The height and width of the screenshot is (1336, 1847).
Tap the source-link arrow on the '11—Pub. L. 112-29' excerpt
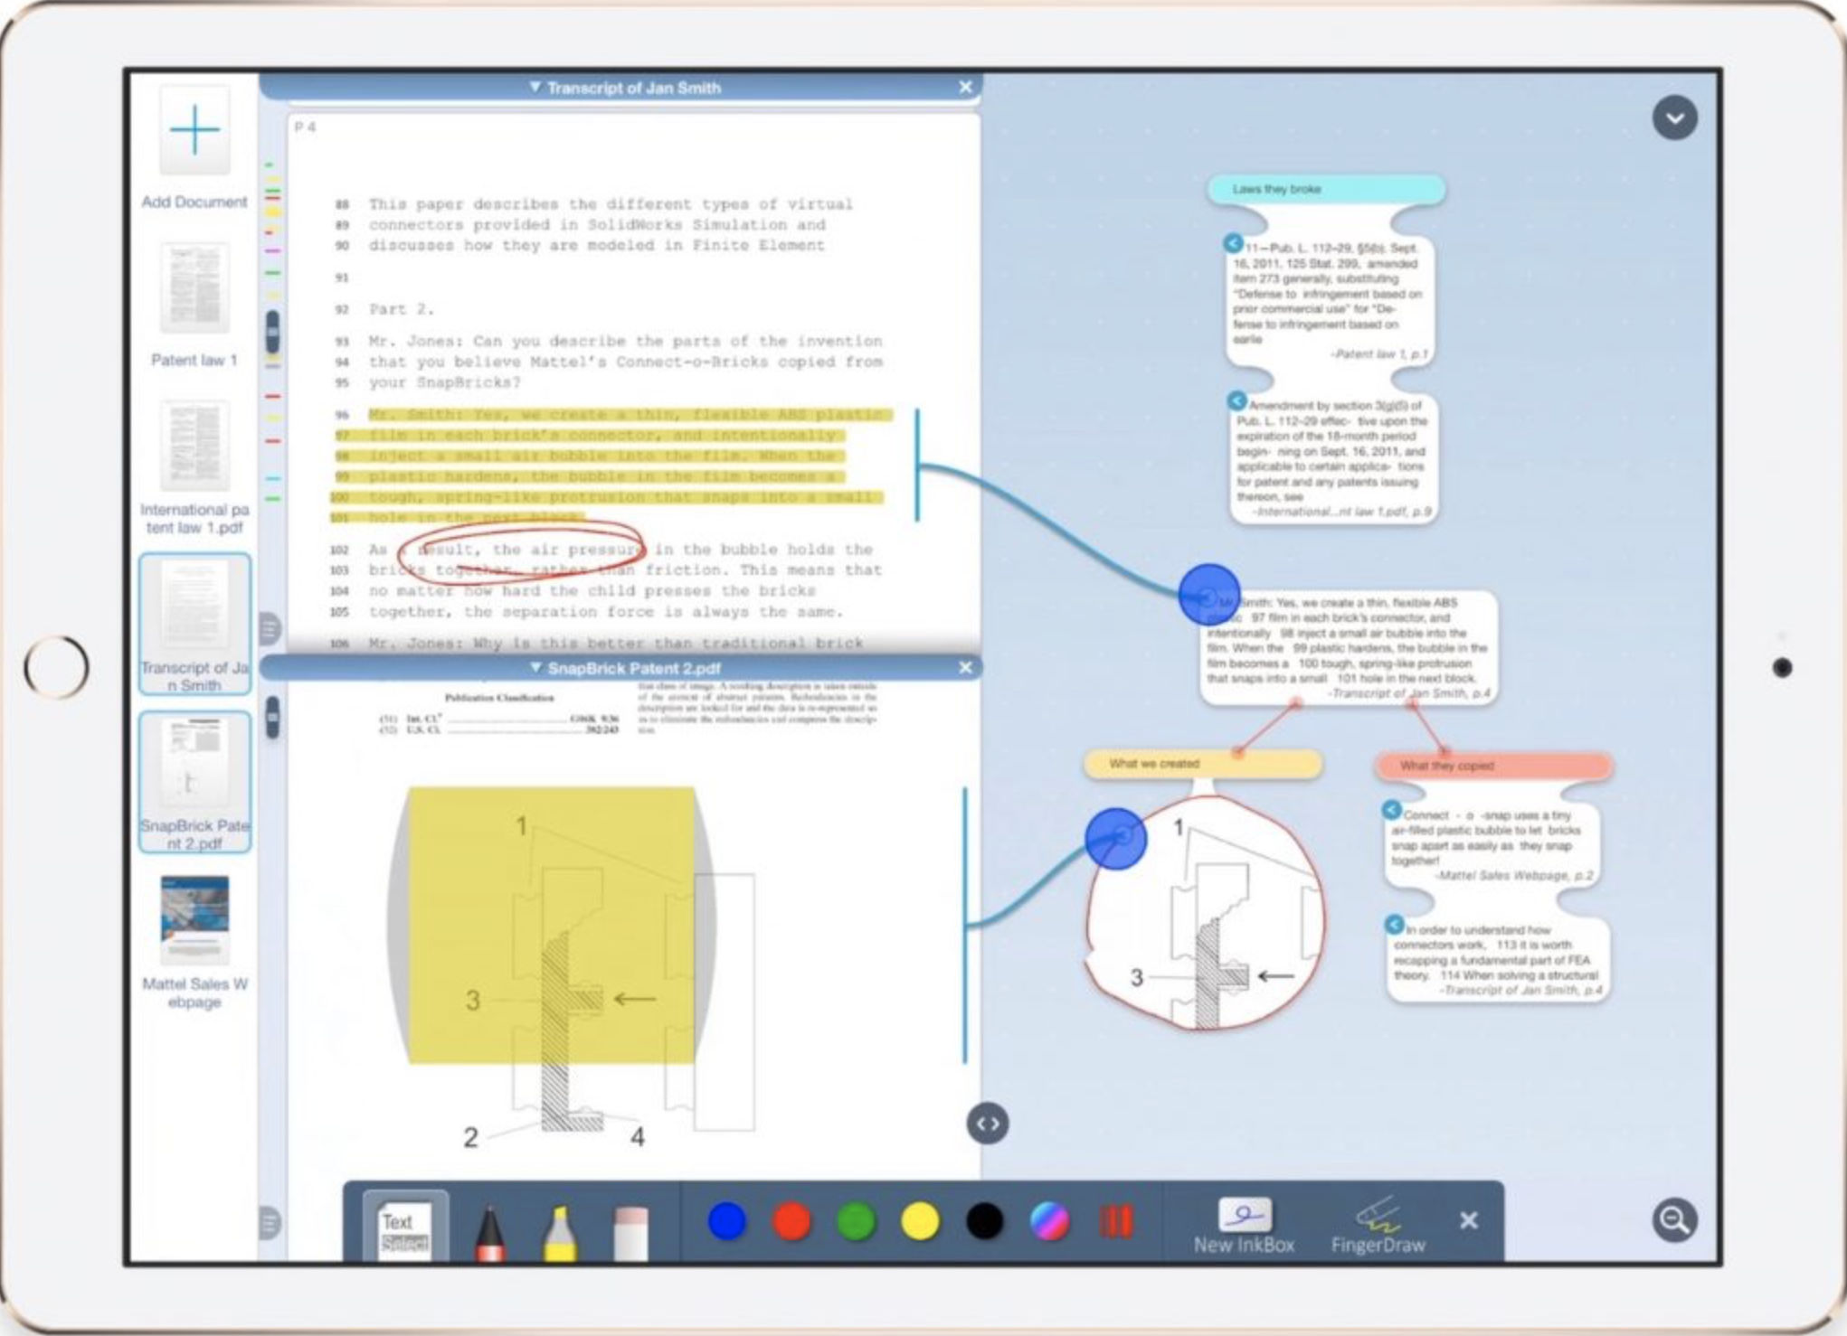[x=1233, y=243]
